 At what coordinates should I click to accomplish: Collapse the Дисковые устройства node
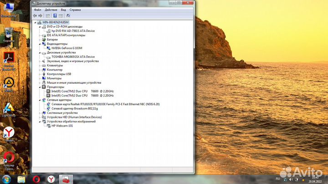(x=40, y=53)
